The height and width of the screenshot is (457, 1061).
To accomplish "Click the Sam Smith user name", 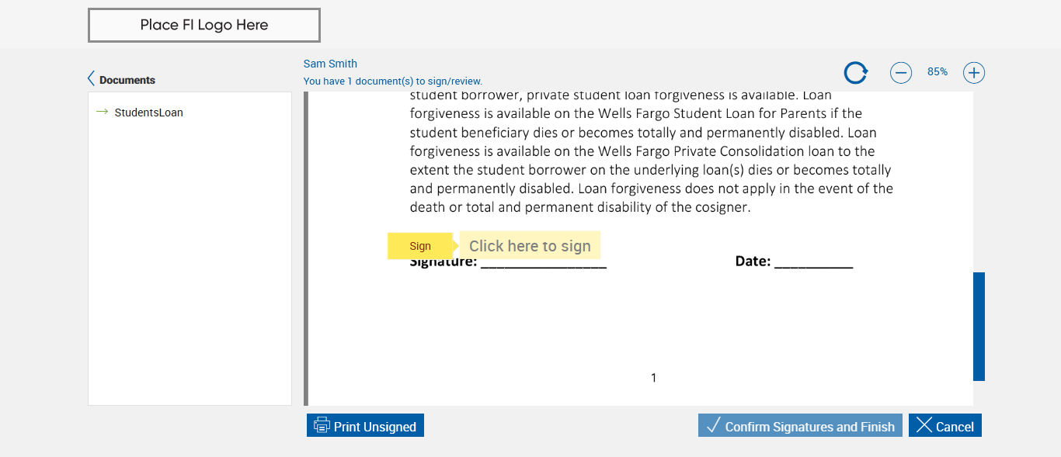I will pos(330,64).
